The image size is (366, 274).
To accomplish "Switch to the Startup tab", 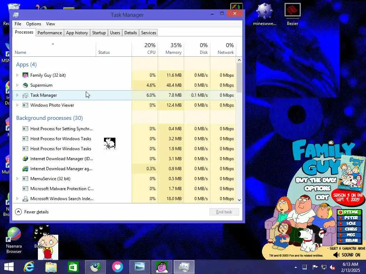I will [x=99, y=32].
